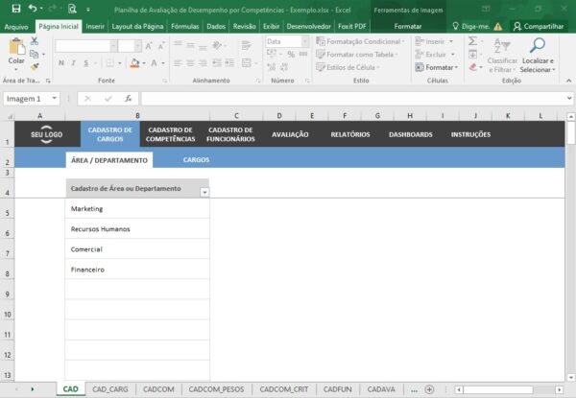Viewport: 576px width, 398px height.
Task: Decrease font size with smaller A
Action: (161, 46)
